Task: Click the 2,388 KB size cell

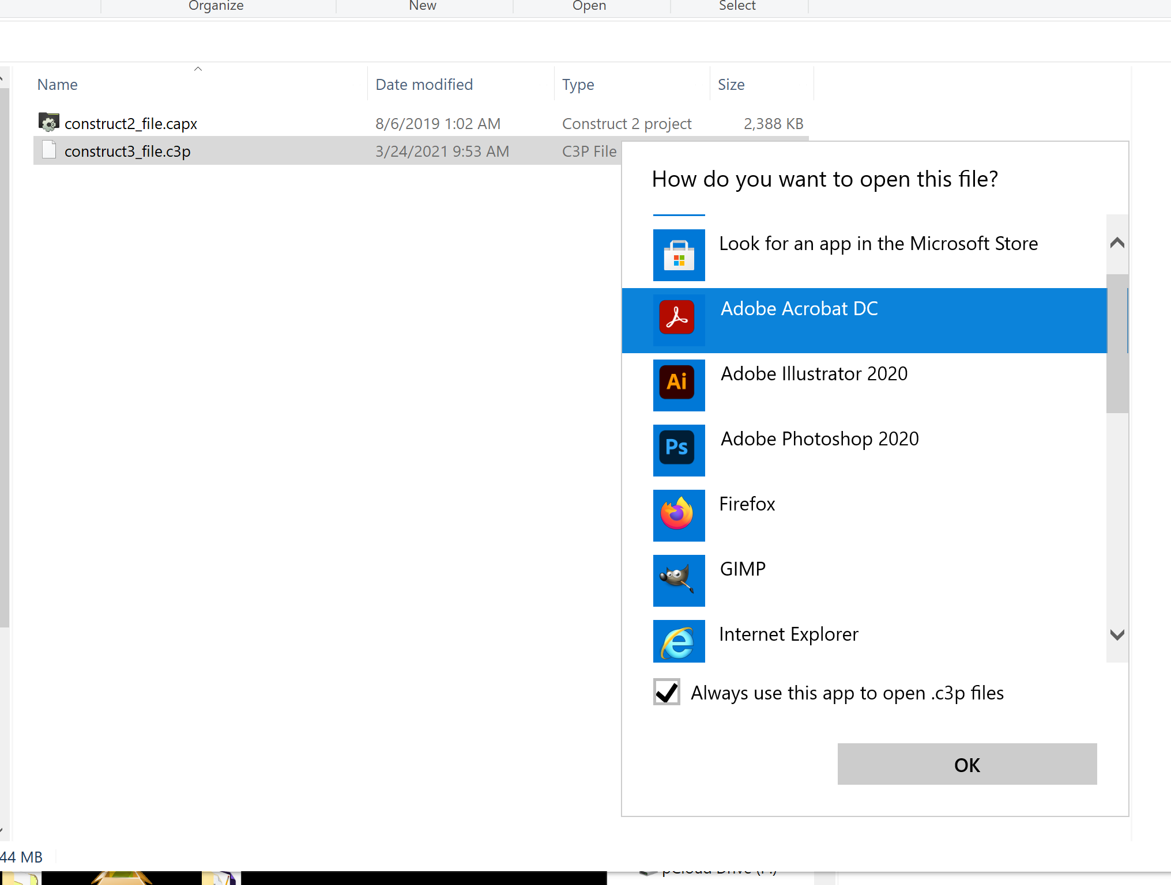Action: pos(773,123)
